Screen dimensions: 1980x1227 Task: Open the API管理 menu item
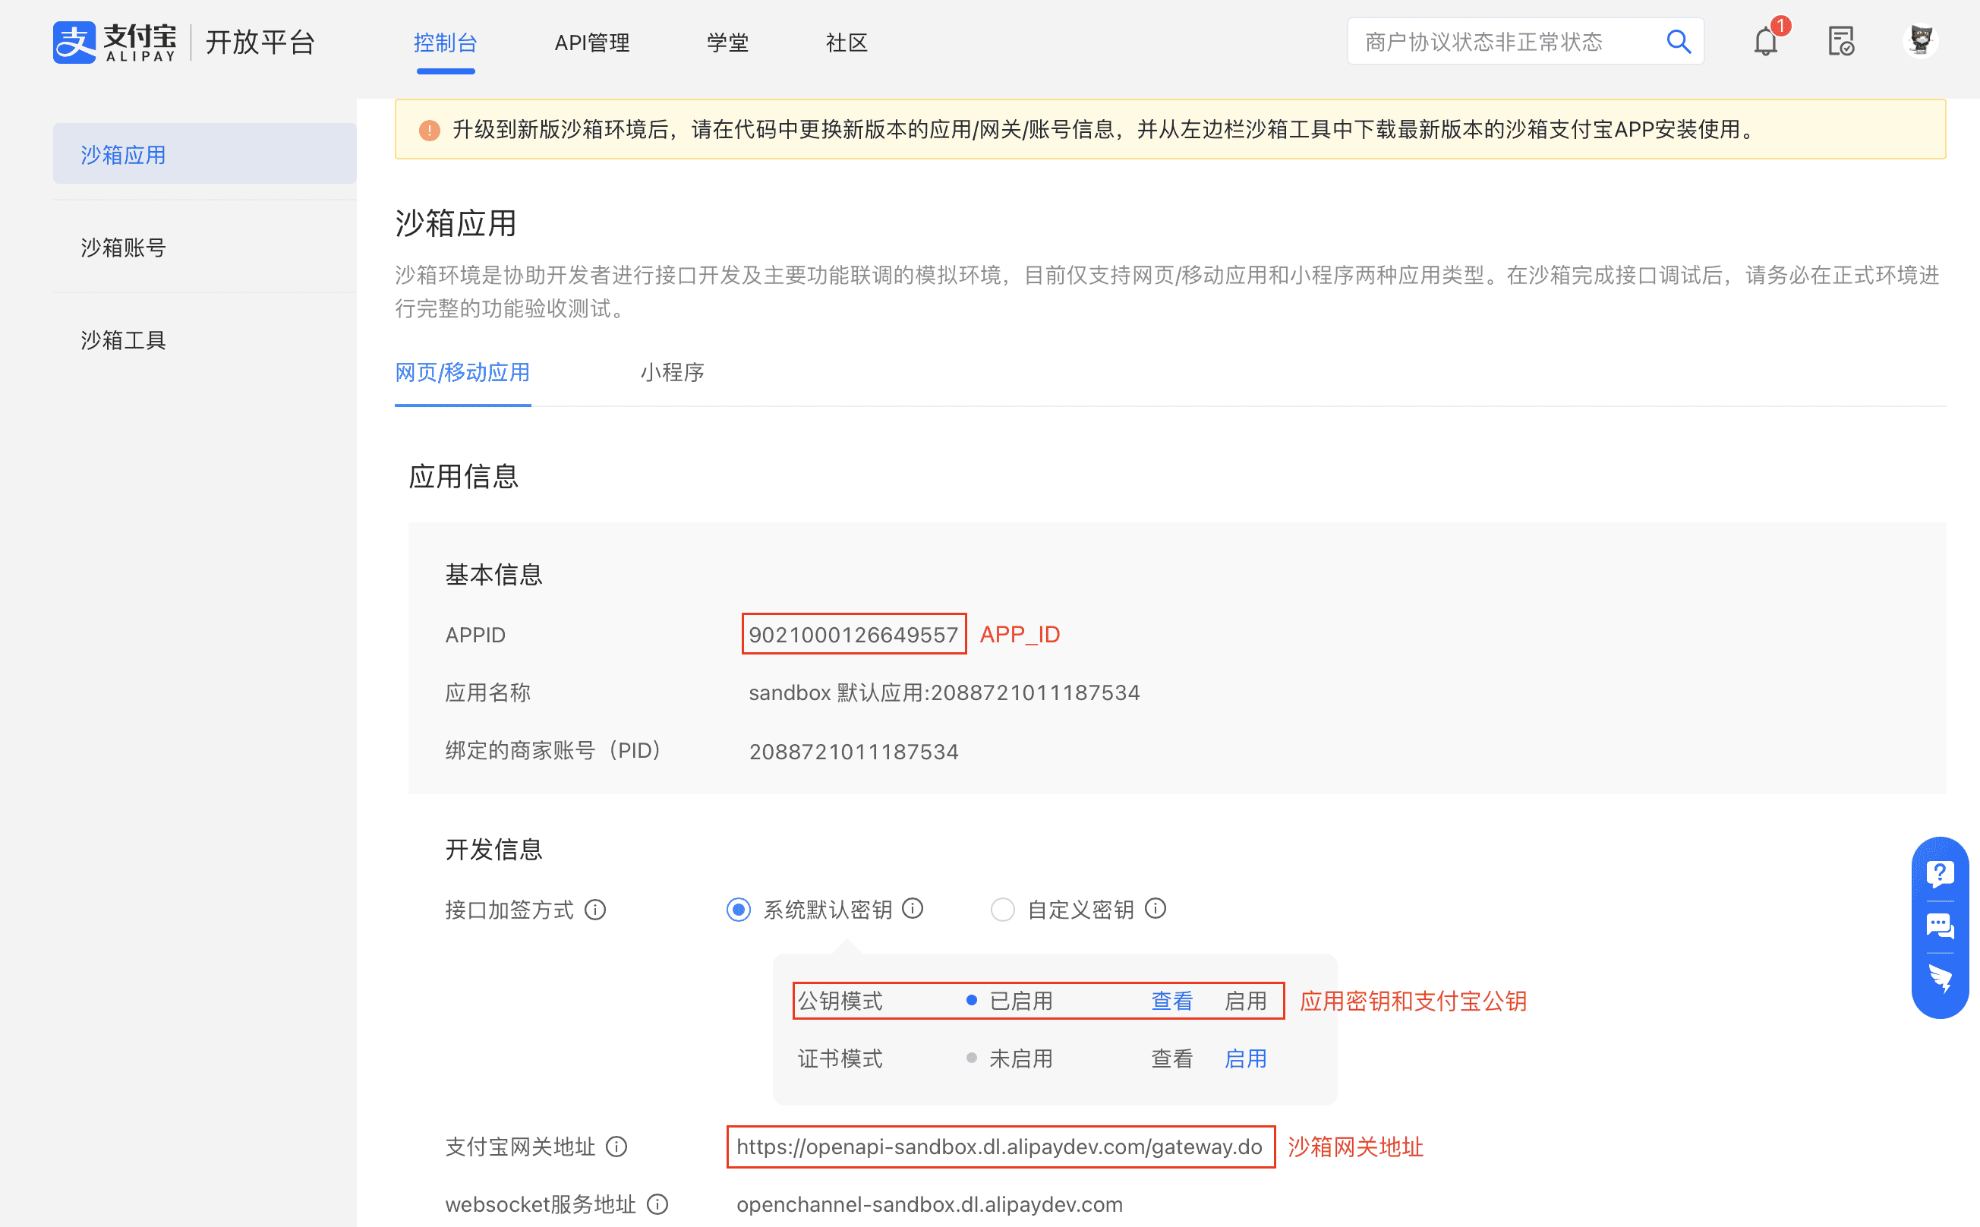click(591, 43)
